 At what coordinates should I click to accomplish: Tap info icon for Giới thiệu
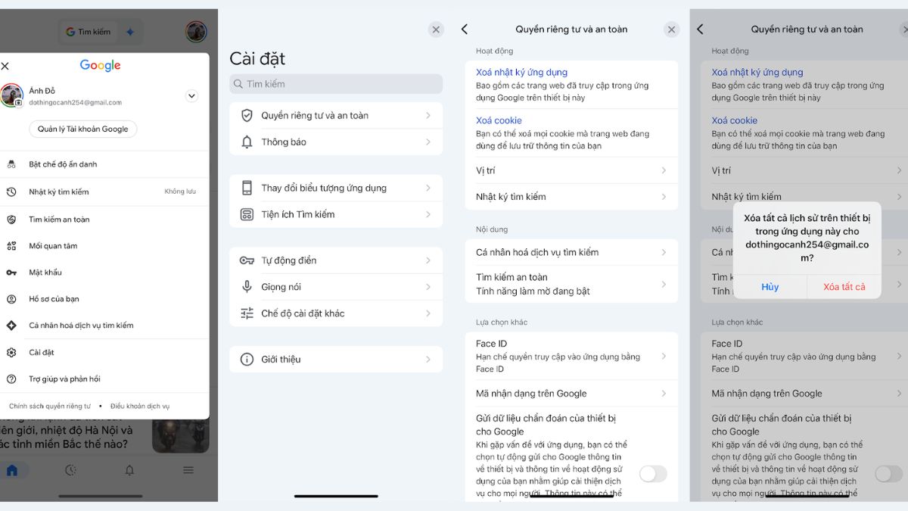247,360
